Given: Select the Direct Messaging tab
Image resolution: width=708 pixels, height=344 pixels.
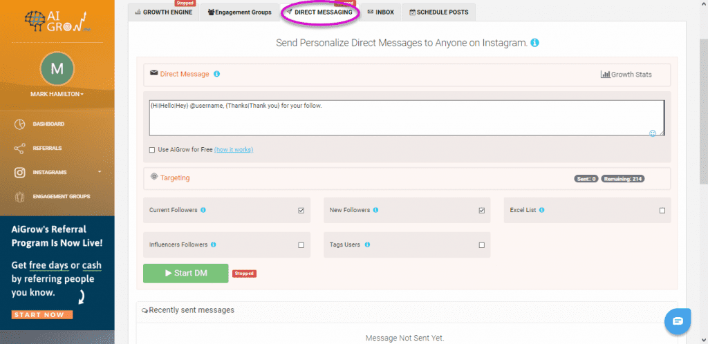Looking at the screenshot, I should click(x=319, y=12).
